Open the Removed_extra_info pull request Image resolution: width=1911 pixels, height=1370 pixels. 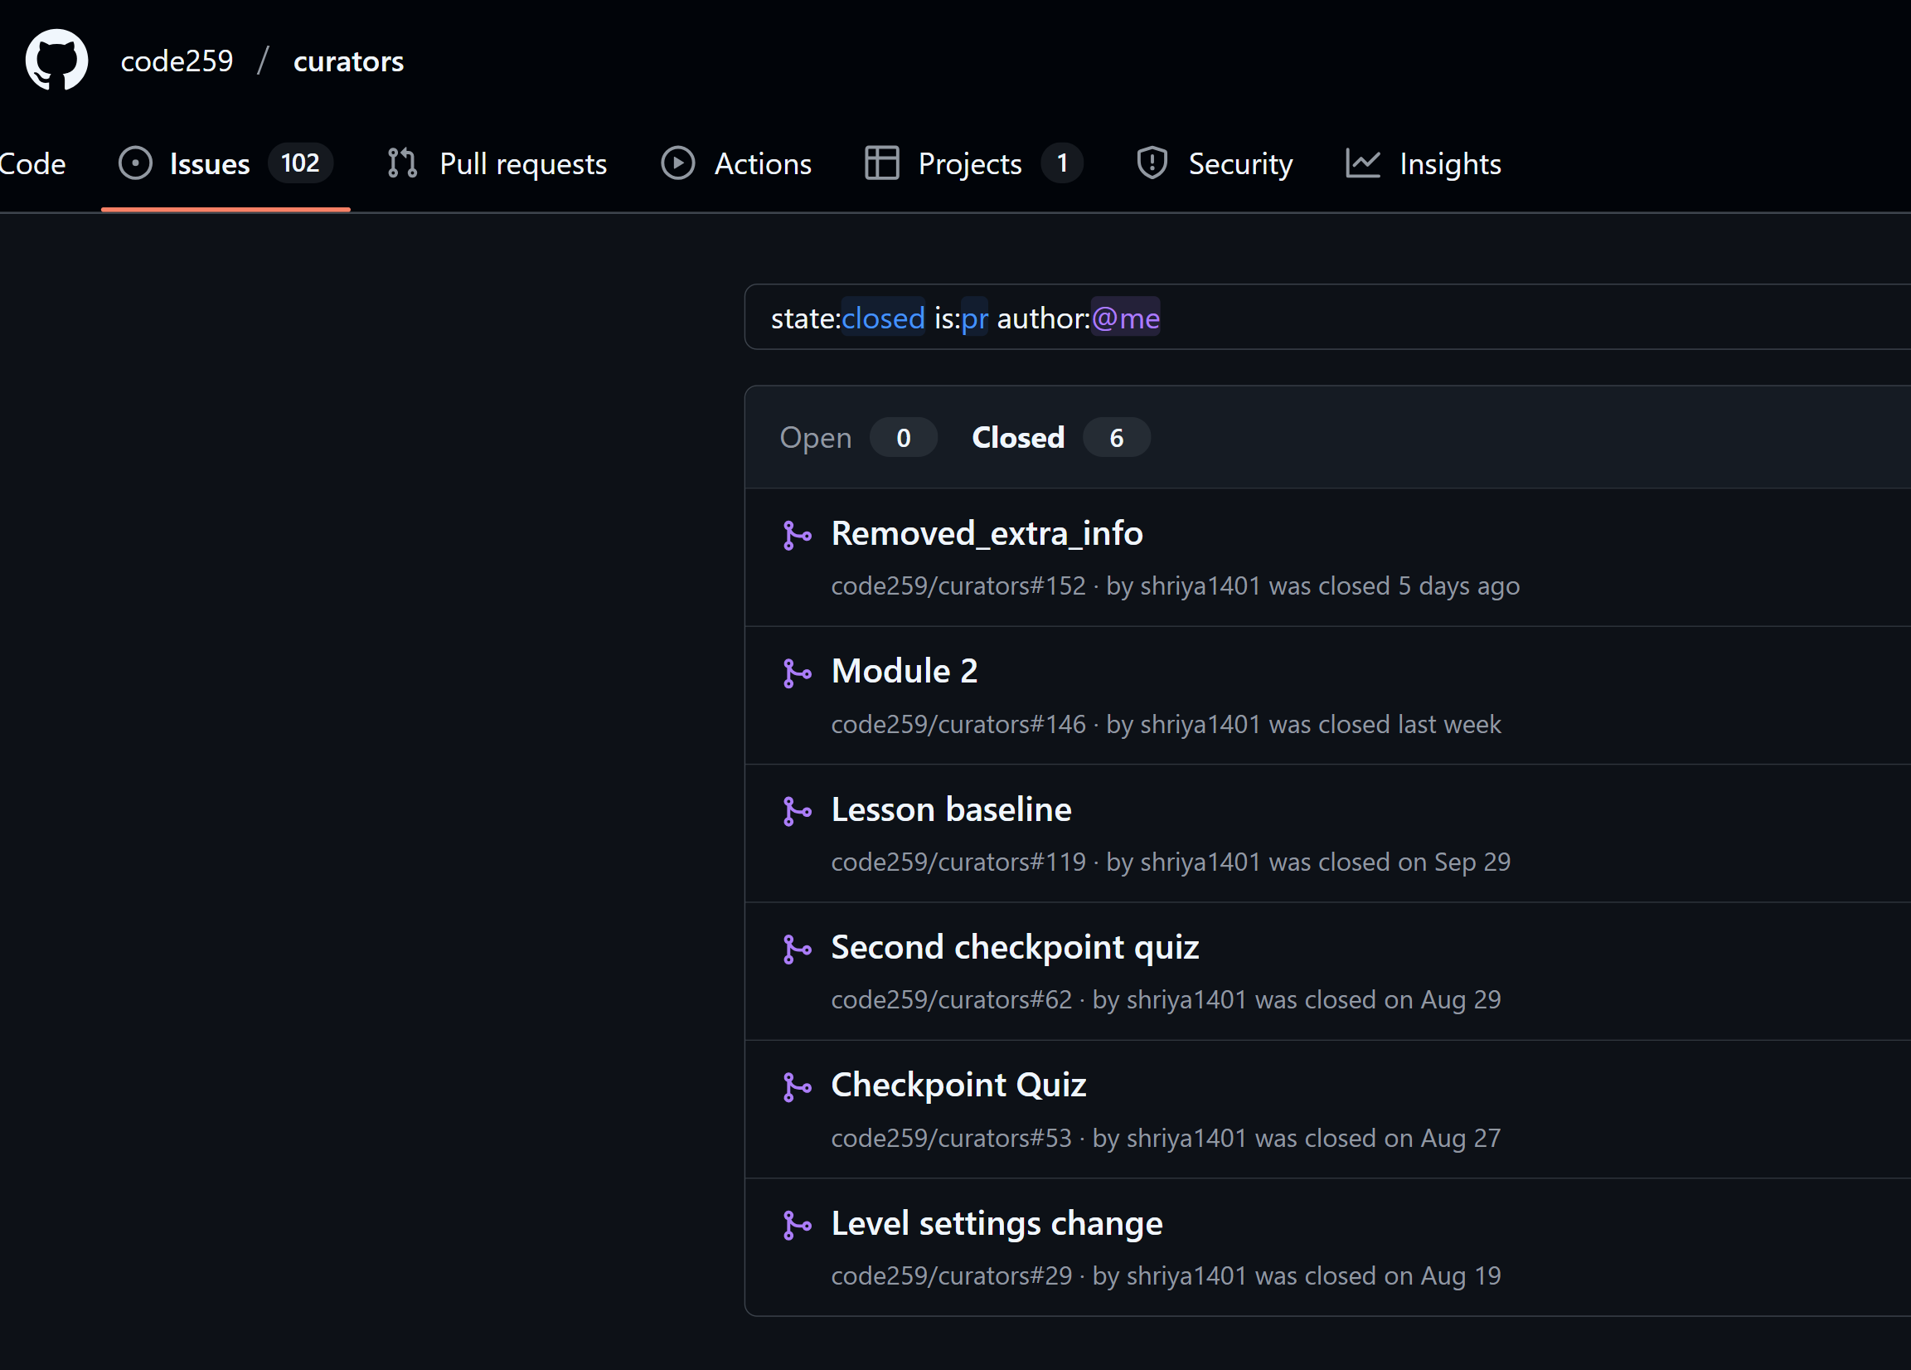pyautogui.click(x=987, y=533)
